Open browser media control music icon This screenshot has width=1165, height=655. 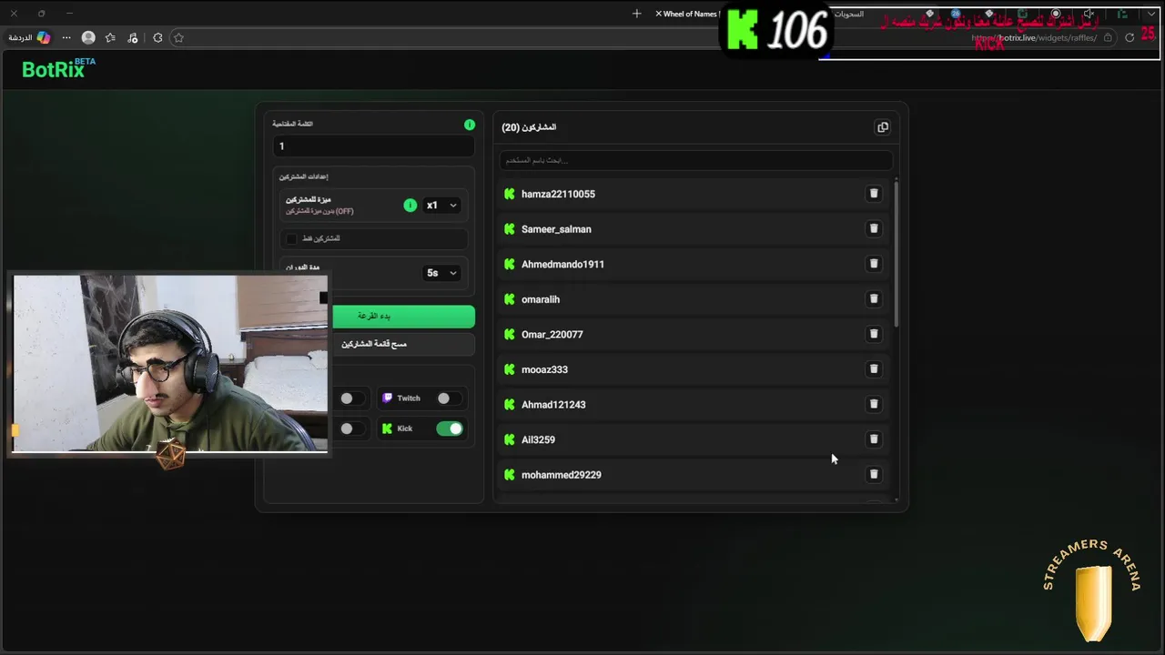click(x=133, y=37)
